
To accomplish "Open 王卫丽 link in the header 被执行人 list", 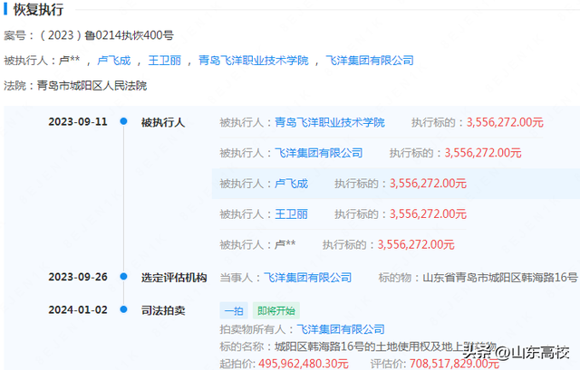I will coord(165,61).
